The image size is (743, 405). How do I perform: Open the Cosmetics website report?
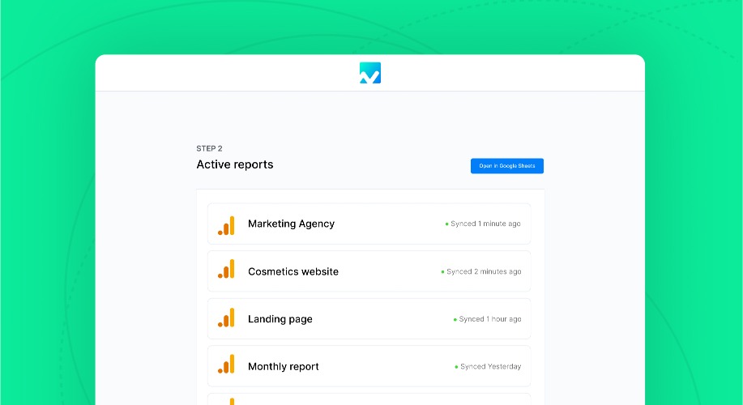click(x=369, y=271)
